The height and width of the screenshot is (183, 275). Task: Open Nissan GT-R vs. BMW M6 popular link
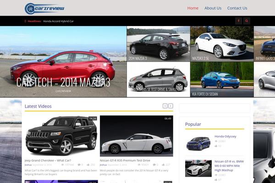click(x=229, y=166)
